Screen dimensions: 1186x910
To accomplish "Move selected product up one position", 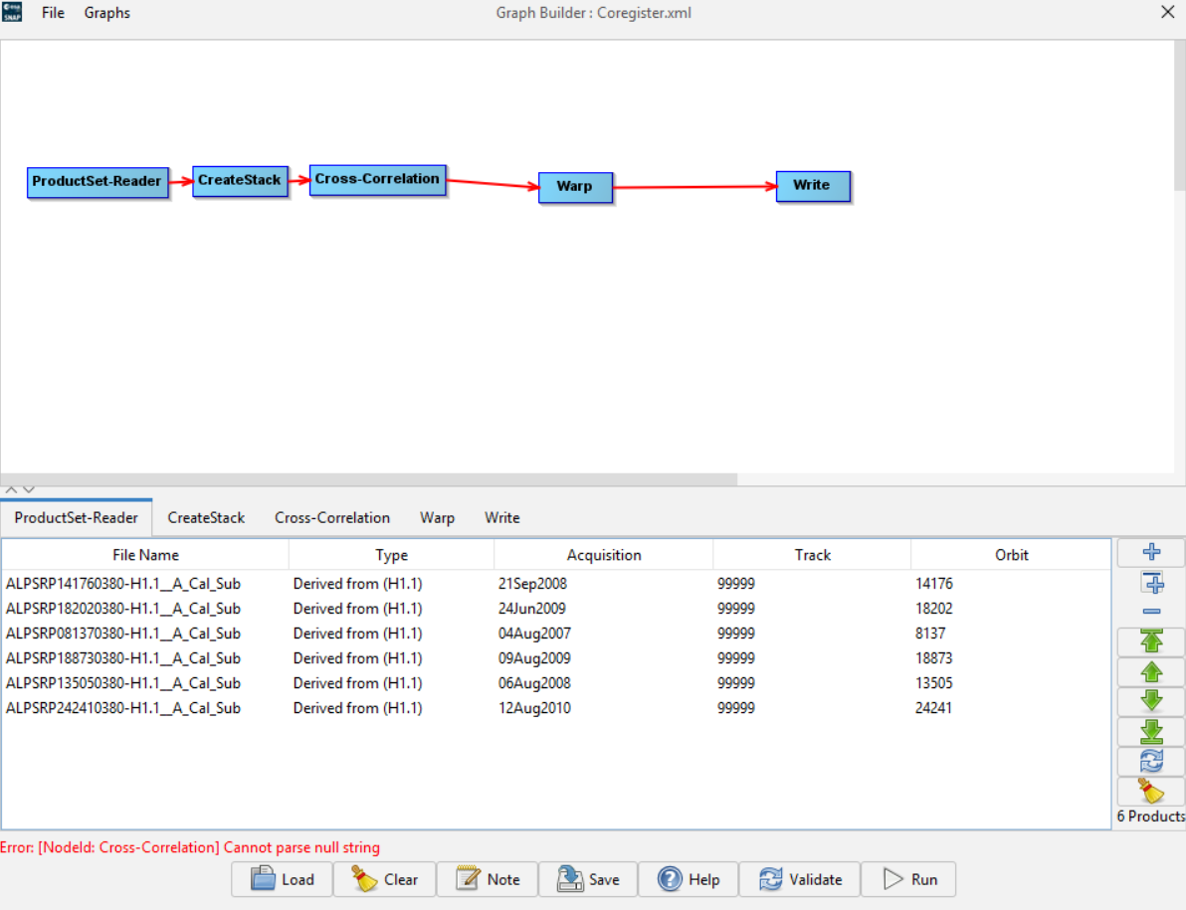I will 1151,672.
